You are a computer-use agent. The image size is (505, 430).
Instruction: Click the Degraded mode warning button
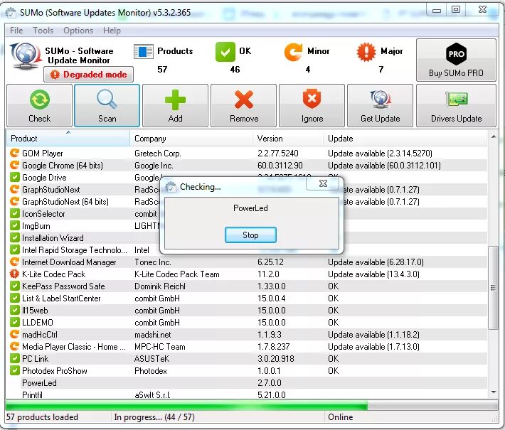pyautogui.click(x=89, y=75)
